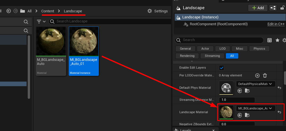Reset Landscape Material to default arrow
286x131 pixels.
(279, 112)
